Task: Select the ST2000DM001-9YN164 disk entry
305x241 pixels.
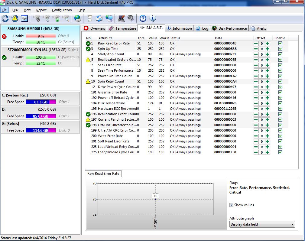Action: pos(40,57)
